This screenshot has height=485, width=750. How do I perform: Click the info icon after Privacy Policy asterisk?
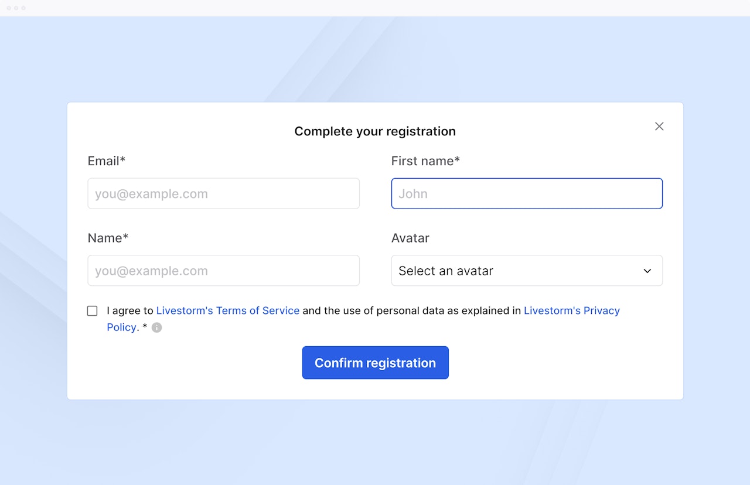(x=156, y=327)
